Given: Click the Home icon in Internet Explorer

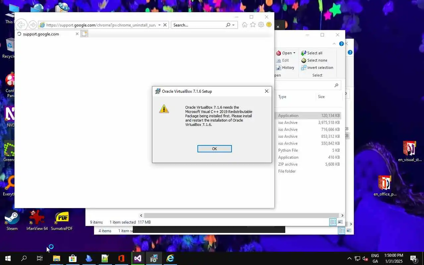Looking at the screenshot, I should point(244,25).
